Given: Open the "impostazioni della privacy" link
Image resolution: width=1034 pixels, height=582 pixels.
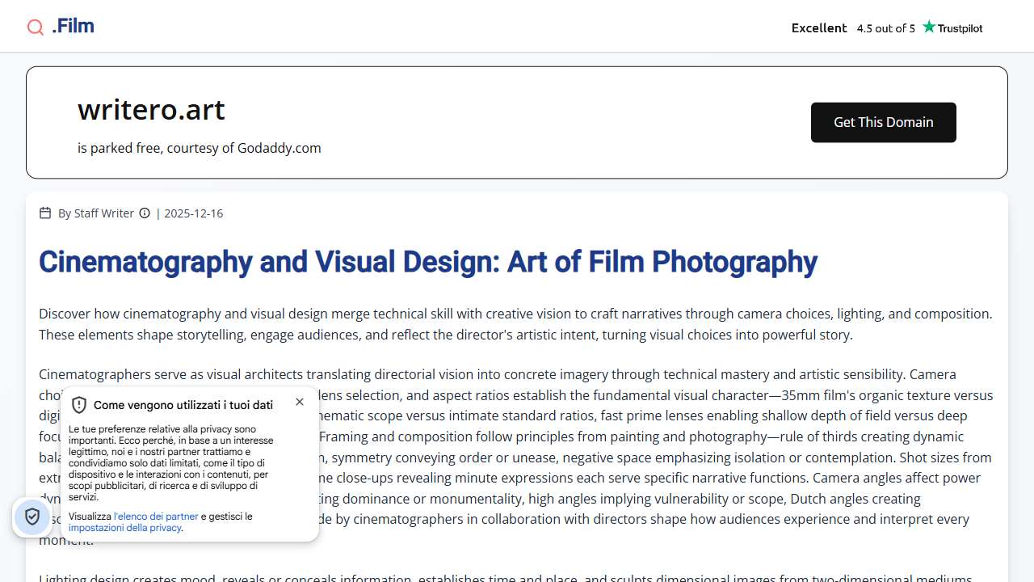Looking at the screenshot, I should 124,528.
